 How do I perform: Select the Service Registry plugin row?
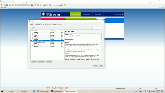(x=47, y=45)
